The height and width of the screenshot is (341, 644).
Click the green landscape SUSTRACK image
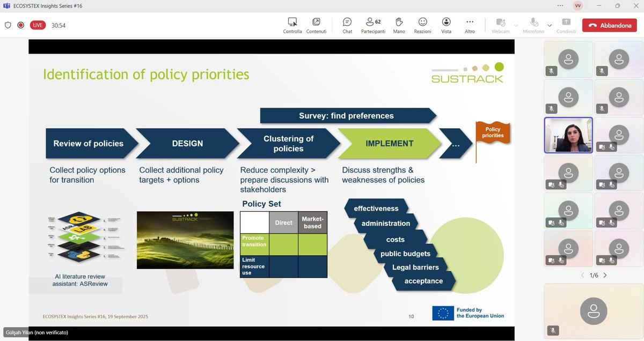[x=185, y=240]
